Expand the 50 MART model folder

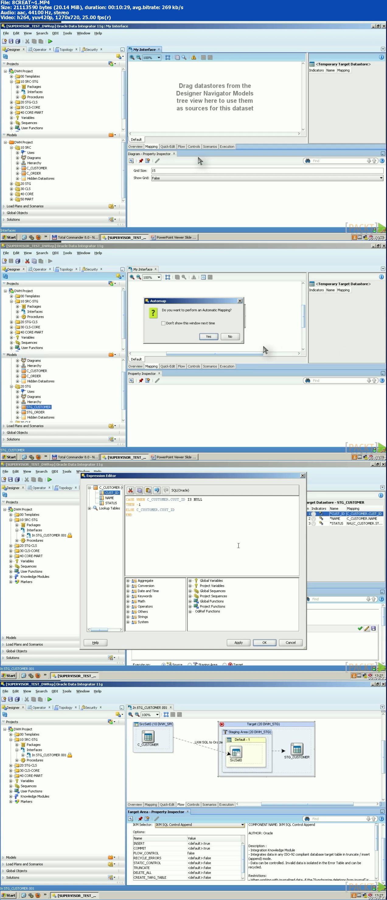(11, 199)
